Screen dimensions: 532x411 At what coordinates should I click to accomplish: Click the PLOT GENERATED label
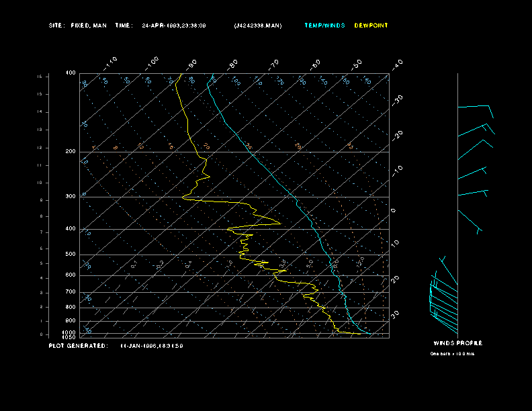77,346
